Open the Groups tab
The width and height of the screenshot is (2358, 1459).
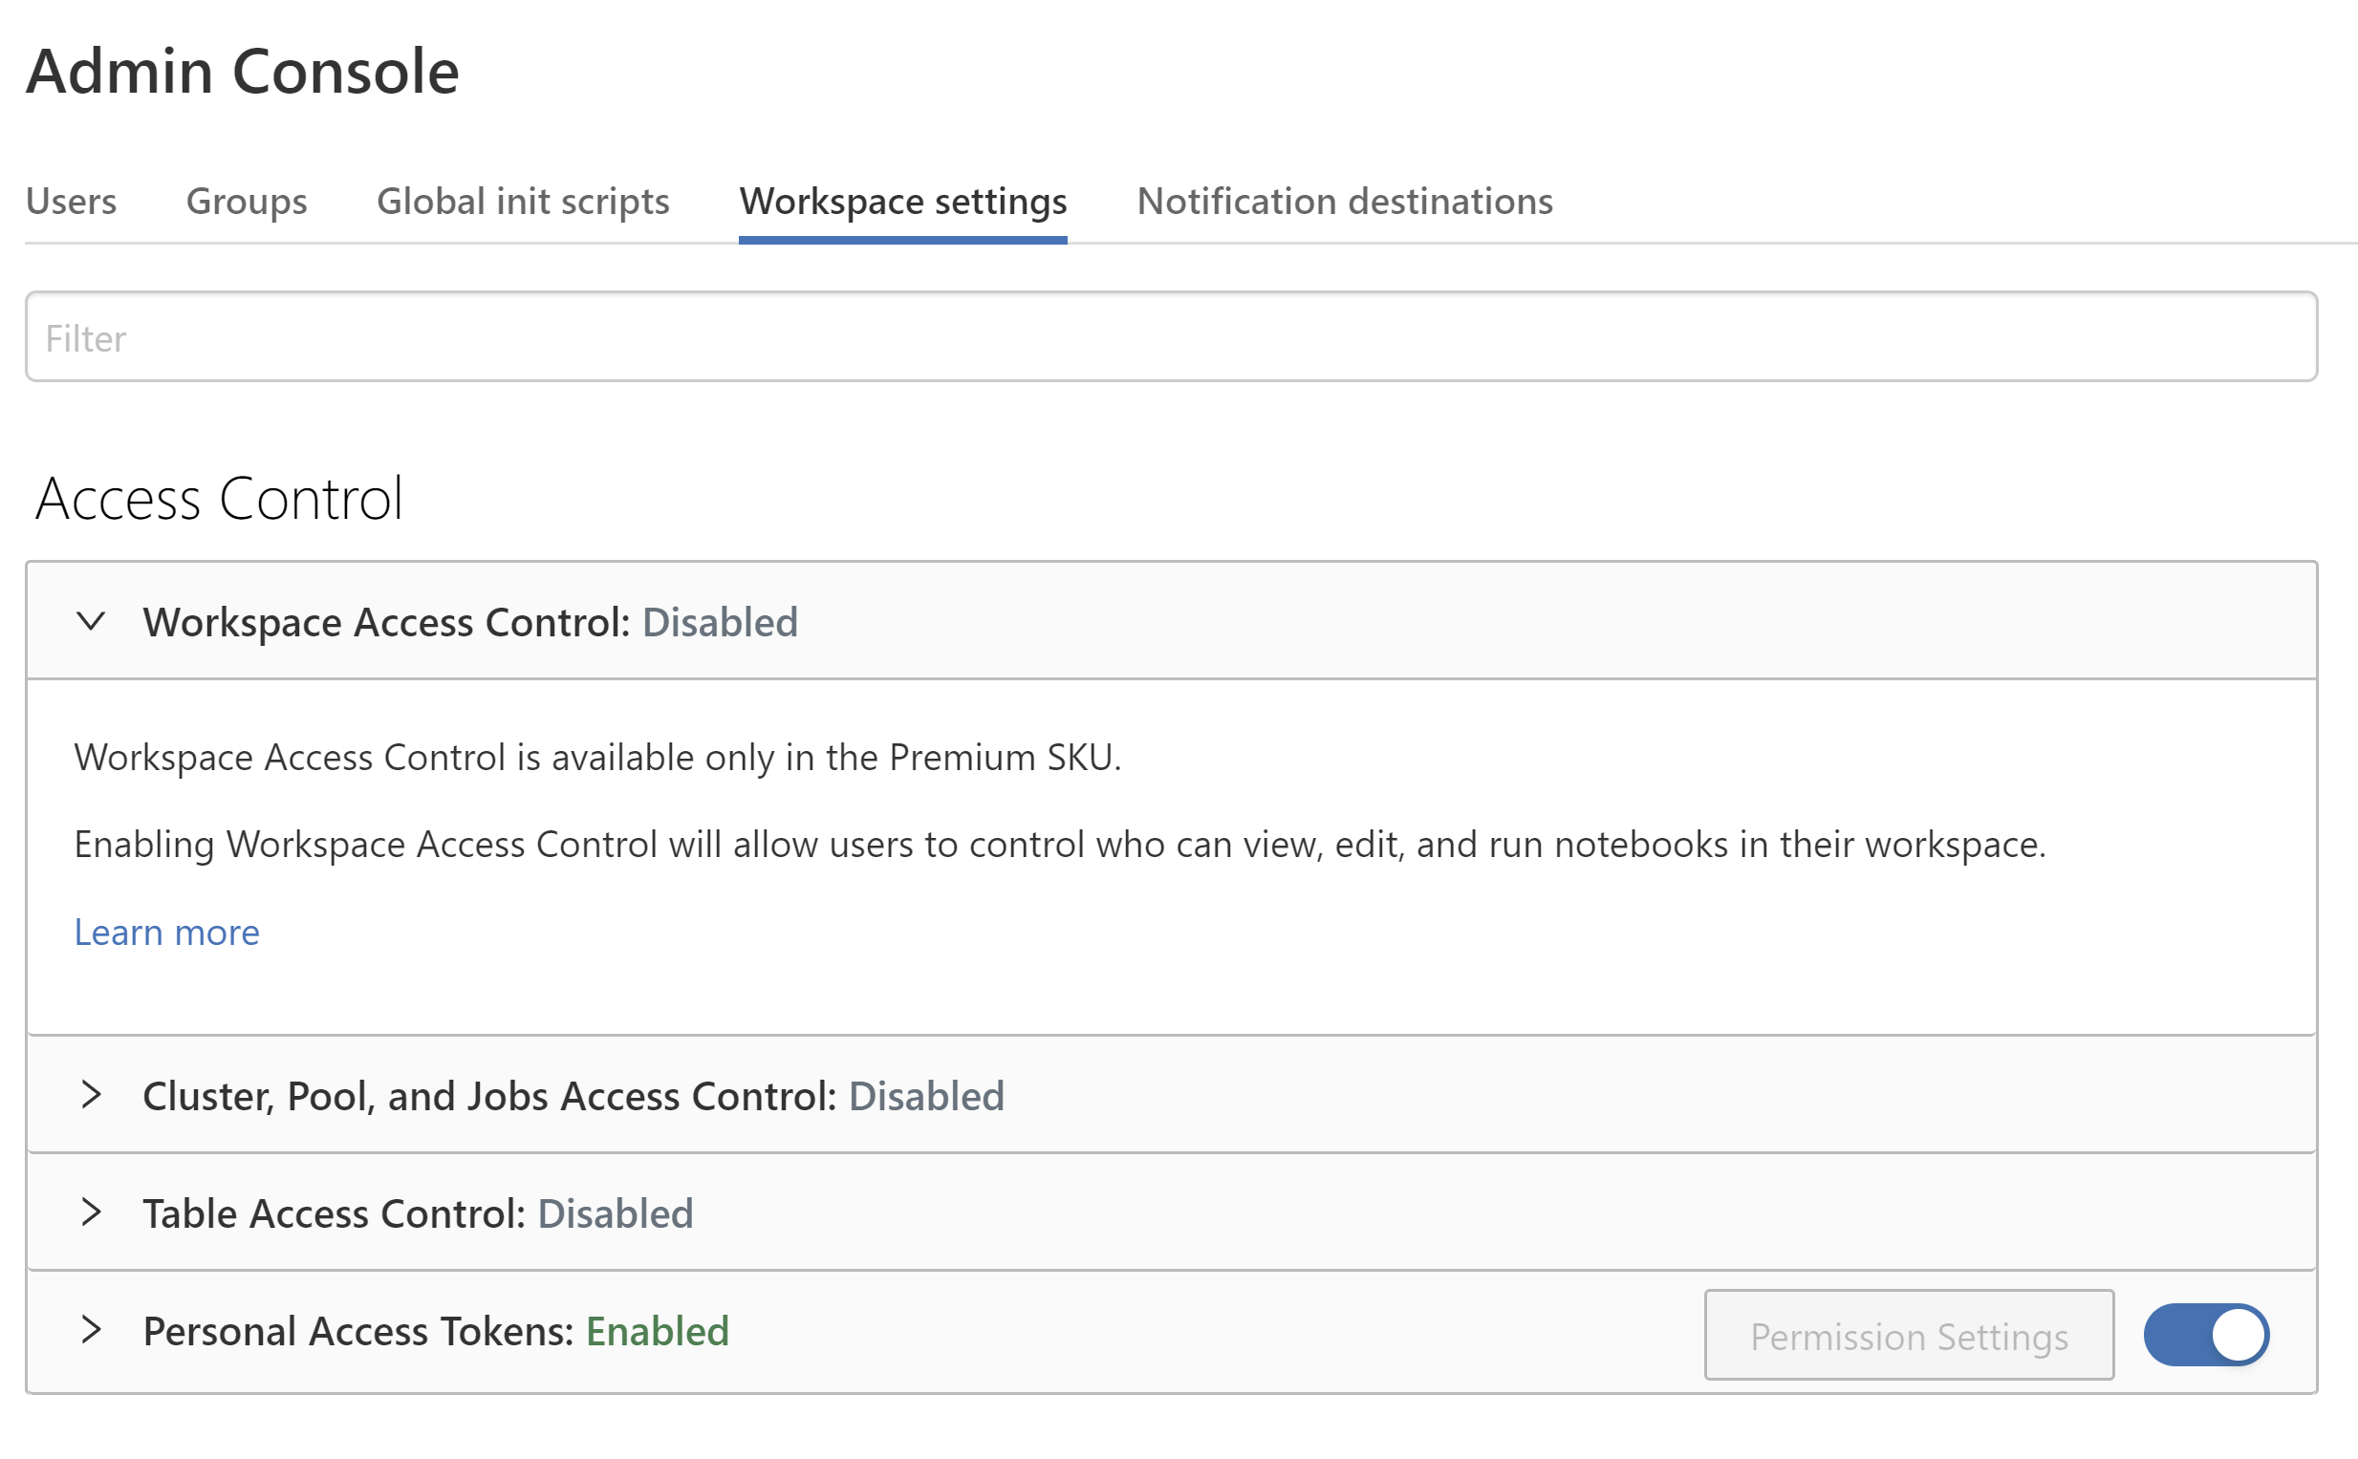click(x=247, y=202)
